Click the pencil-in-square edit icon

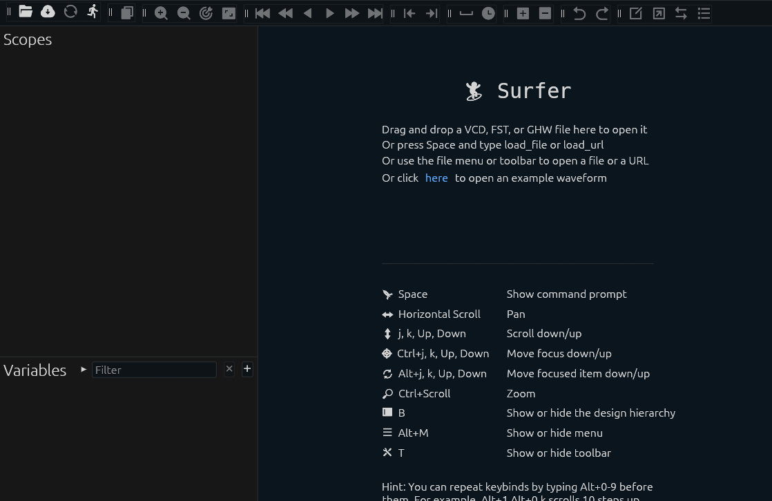click(636, 13)
